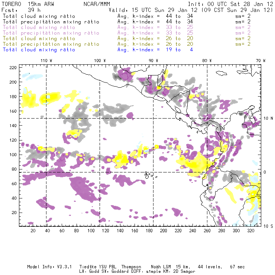Click 'Init: 00 UTC Sat 28 Jan 12'
The image size is (275, 275).
pyautogui.click(x=231, y=4)
